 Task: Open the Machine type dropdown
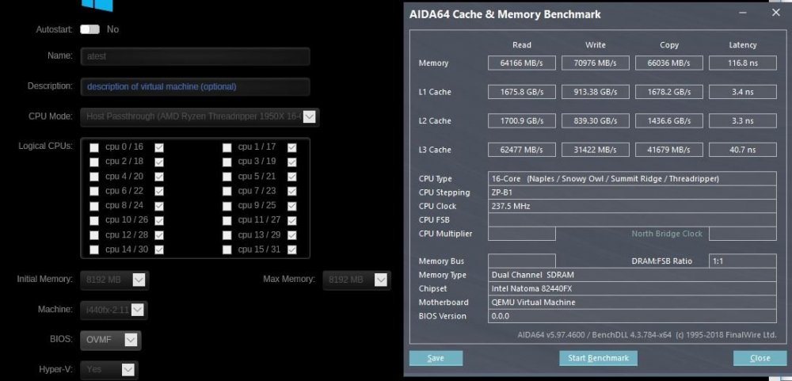pyautogui.click(x=113, y=310)
